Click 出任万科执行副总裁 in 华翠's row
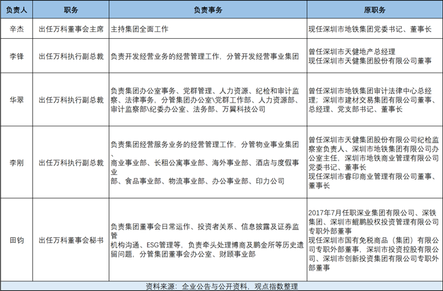The height and width of the screenshot is (291, 443). pyautogui.click(x=71, y=100)
